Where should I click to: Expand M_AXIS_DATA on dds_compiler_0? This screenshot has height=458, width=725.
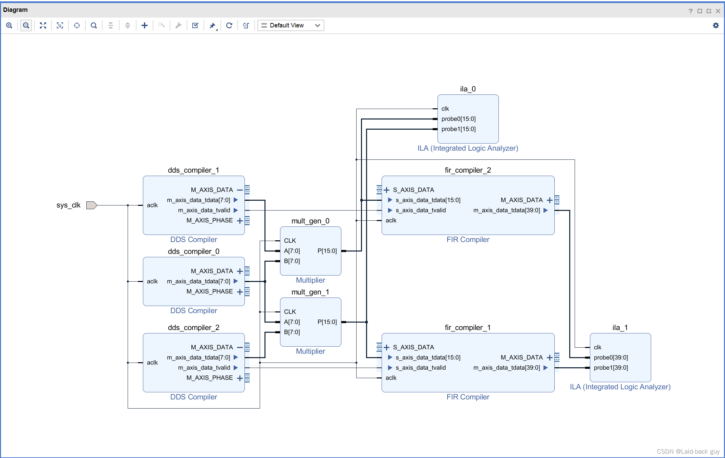[x=240, y=271]
